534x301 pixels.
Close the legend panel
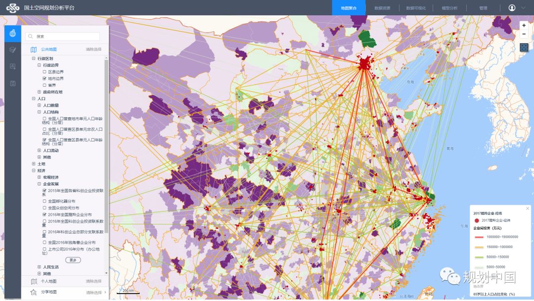point(527,208)
